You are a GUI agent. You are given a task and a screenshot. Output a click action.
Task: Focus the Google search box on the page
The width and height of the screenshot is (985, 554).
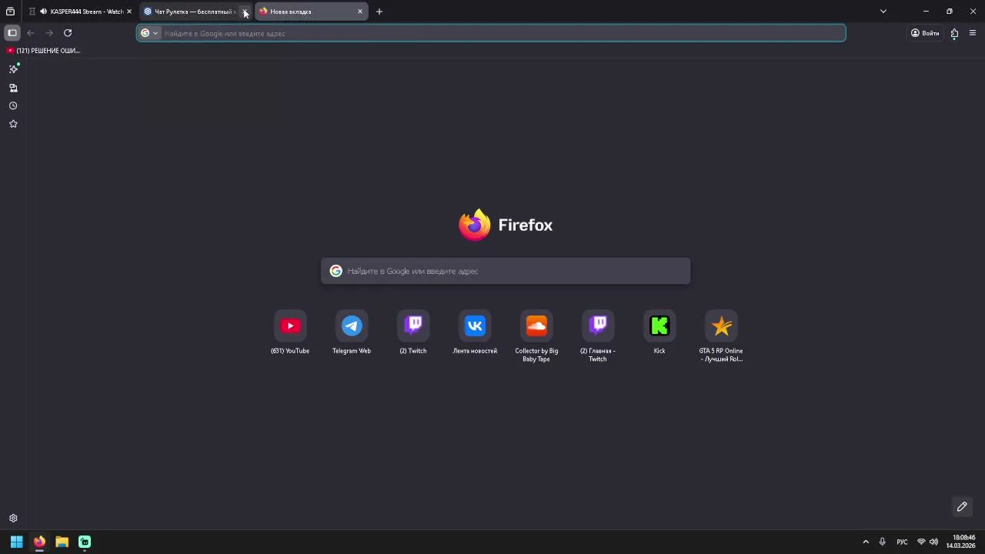point(506,271)
